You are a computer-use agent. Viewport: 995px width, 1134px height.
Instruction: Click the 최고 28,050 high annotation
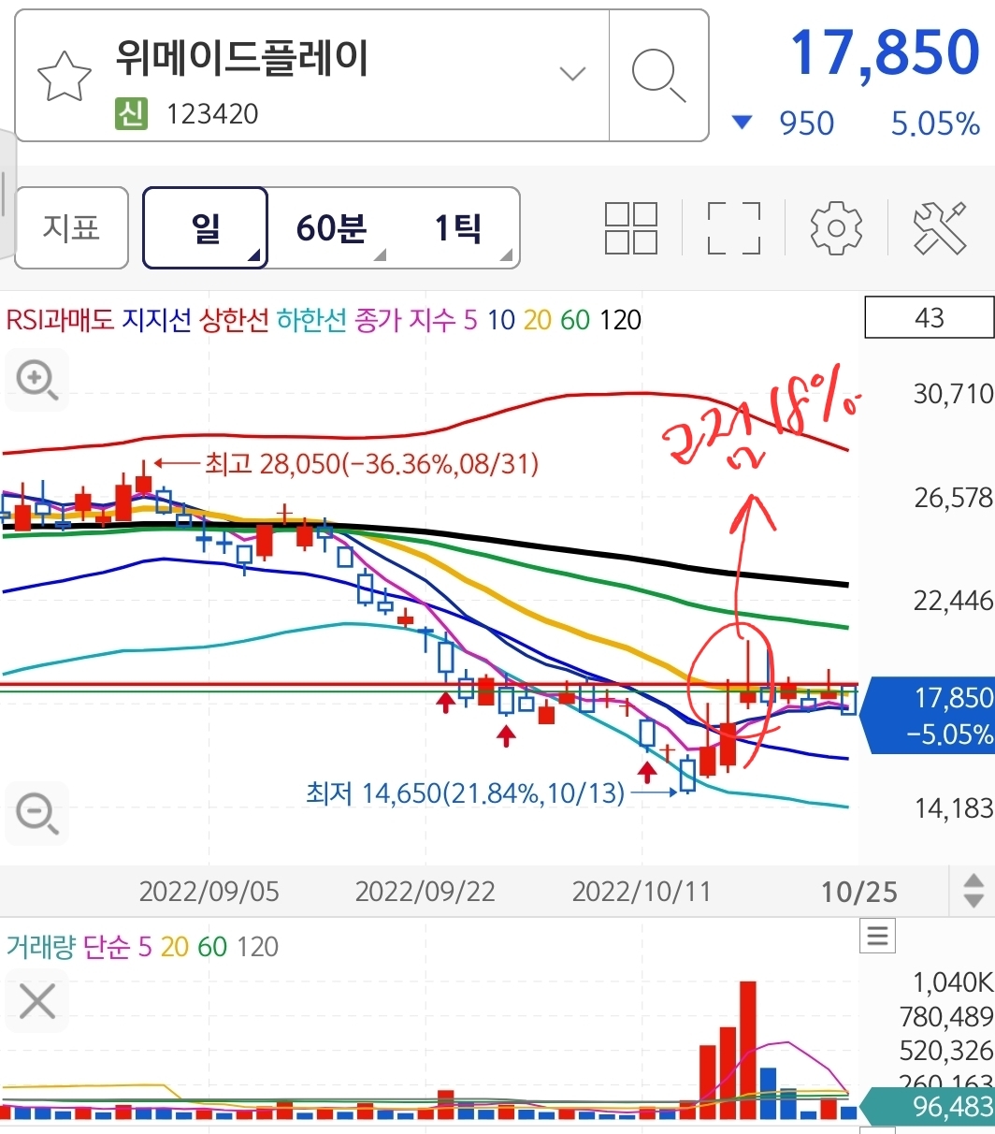point(371,463)
